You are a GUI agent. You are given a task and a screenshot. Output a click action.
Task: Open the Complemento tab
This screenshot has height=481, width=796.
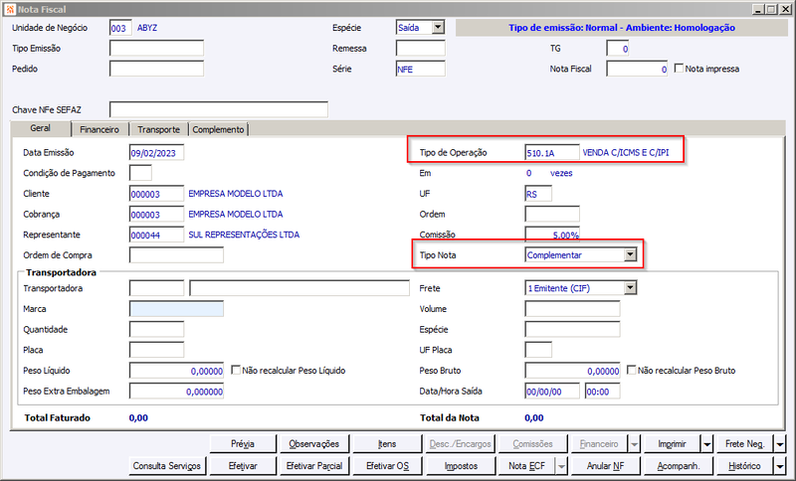pos(218,129)
